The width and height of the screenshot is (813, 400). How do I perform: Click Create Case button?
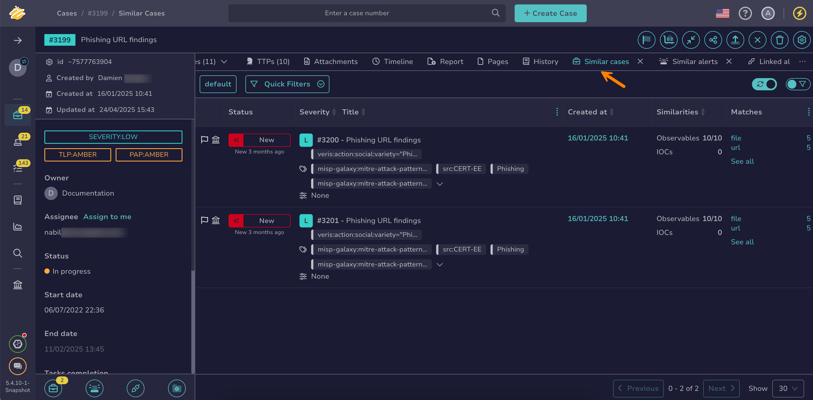[550, 13]
